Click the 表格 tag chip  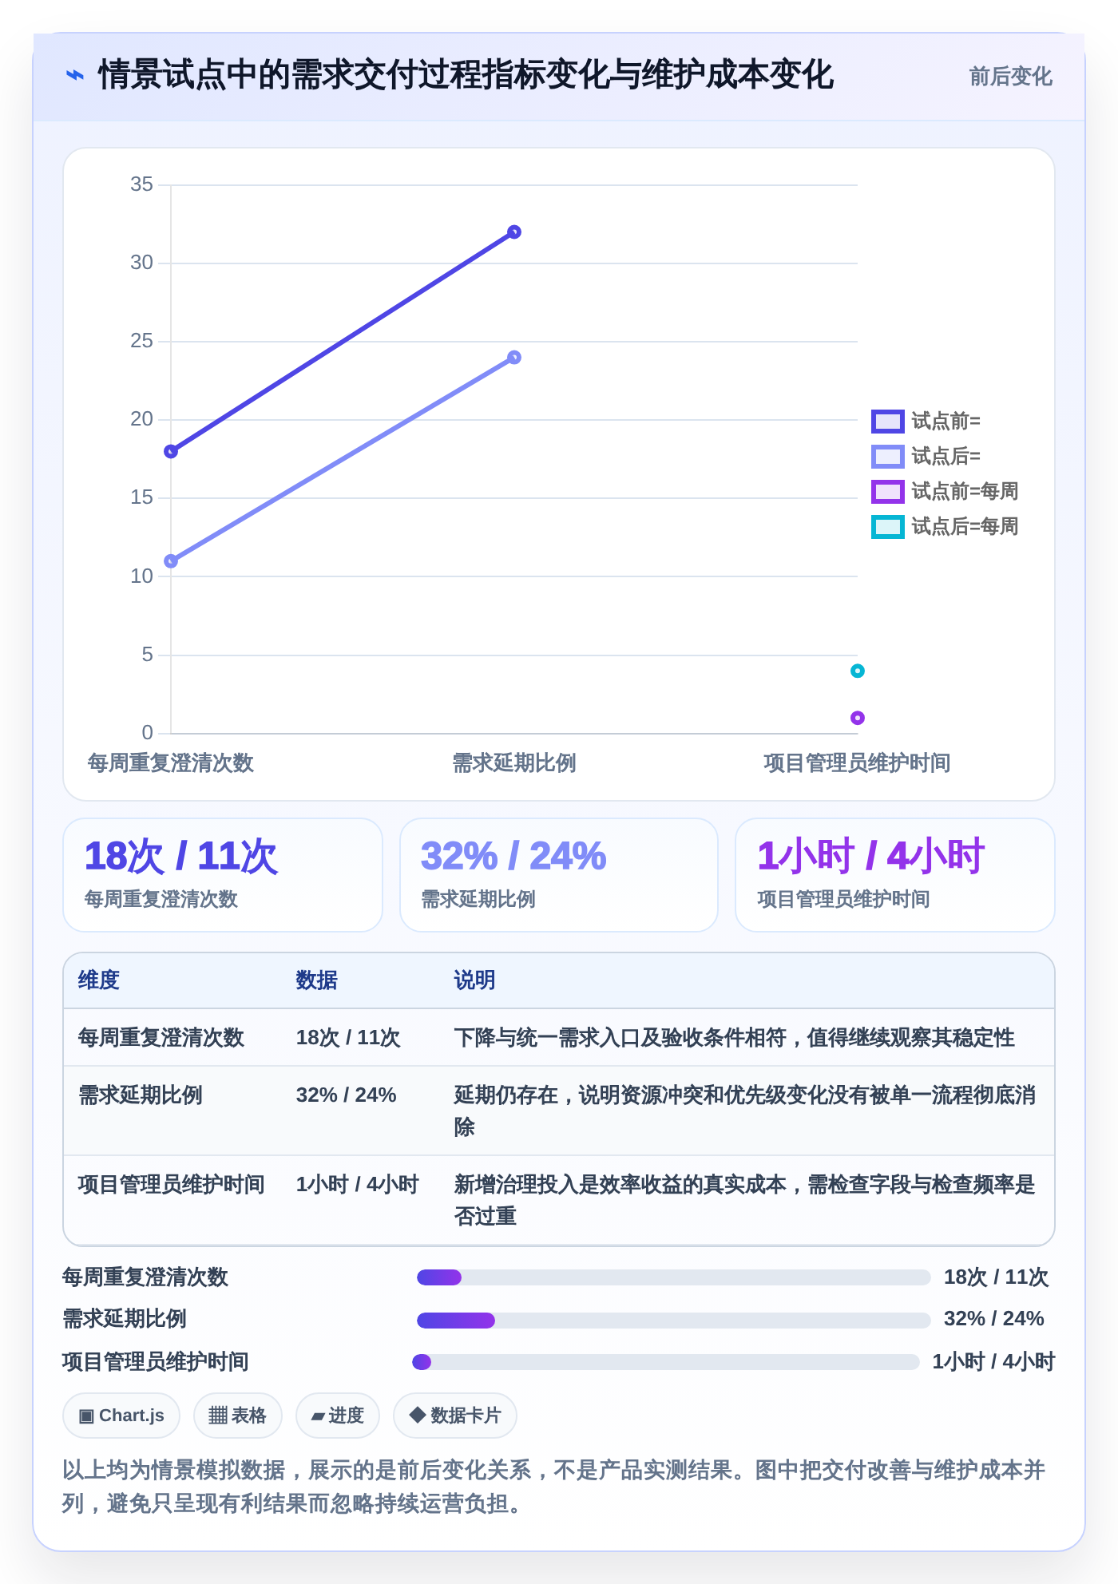238,1416
